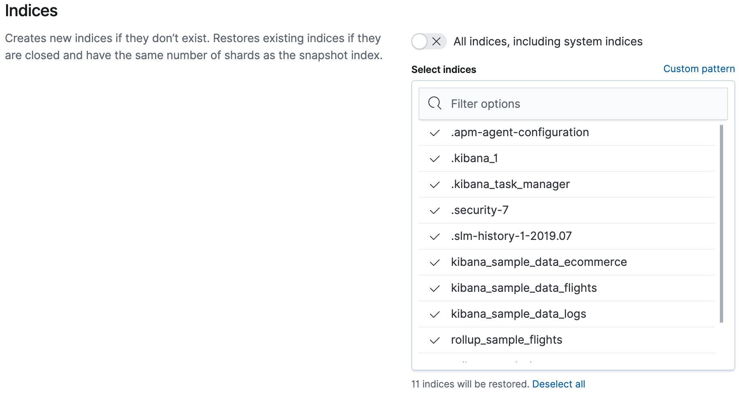
Task: Click checkmark icon beside .kibana_task_manager
Action: point(434,185)
